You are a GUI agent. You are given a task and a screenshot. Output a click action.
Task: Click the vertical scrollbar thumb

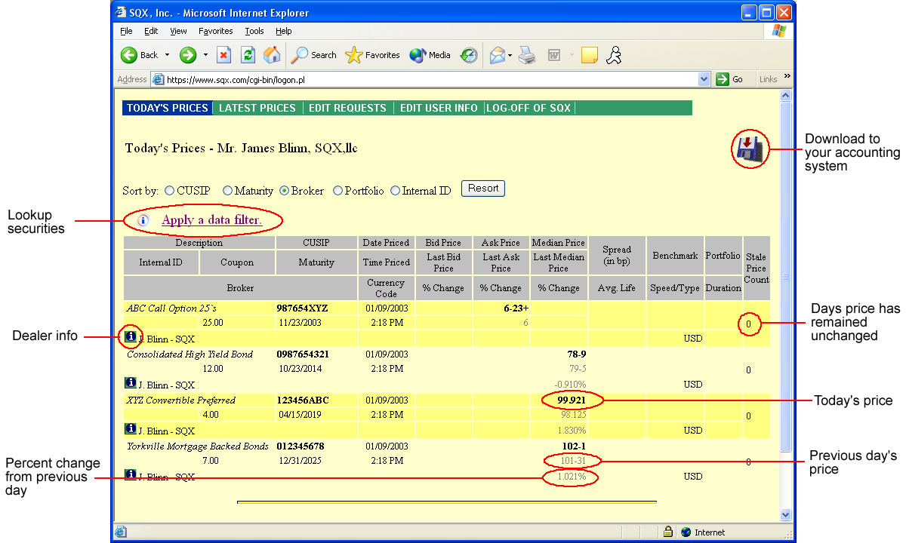click(785, 276)
